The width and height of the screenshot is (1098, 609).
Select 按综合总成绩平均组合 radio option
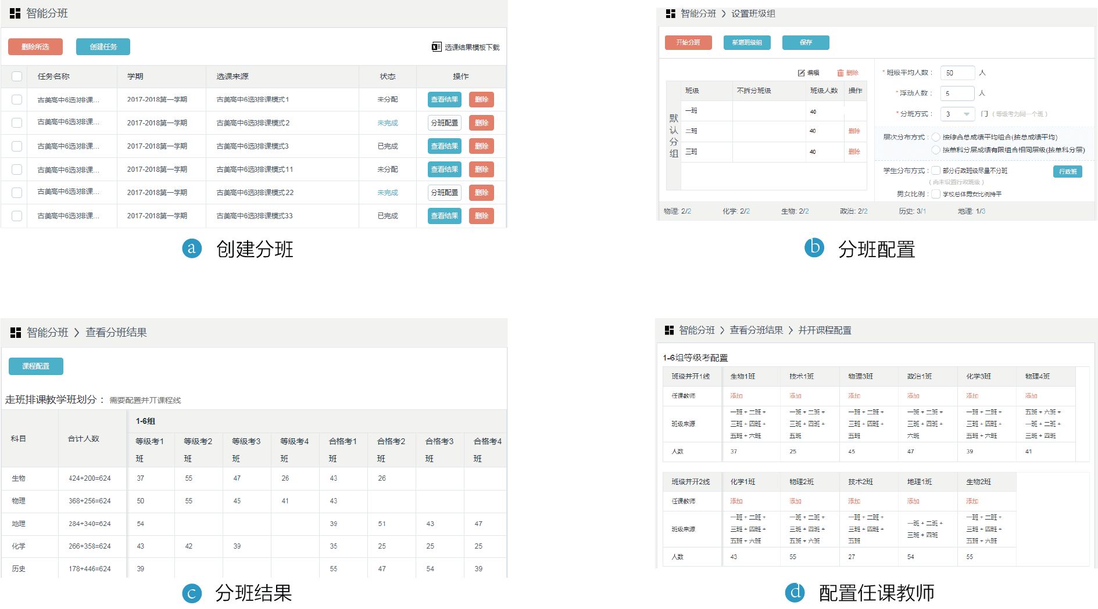click(936, 138)
